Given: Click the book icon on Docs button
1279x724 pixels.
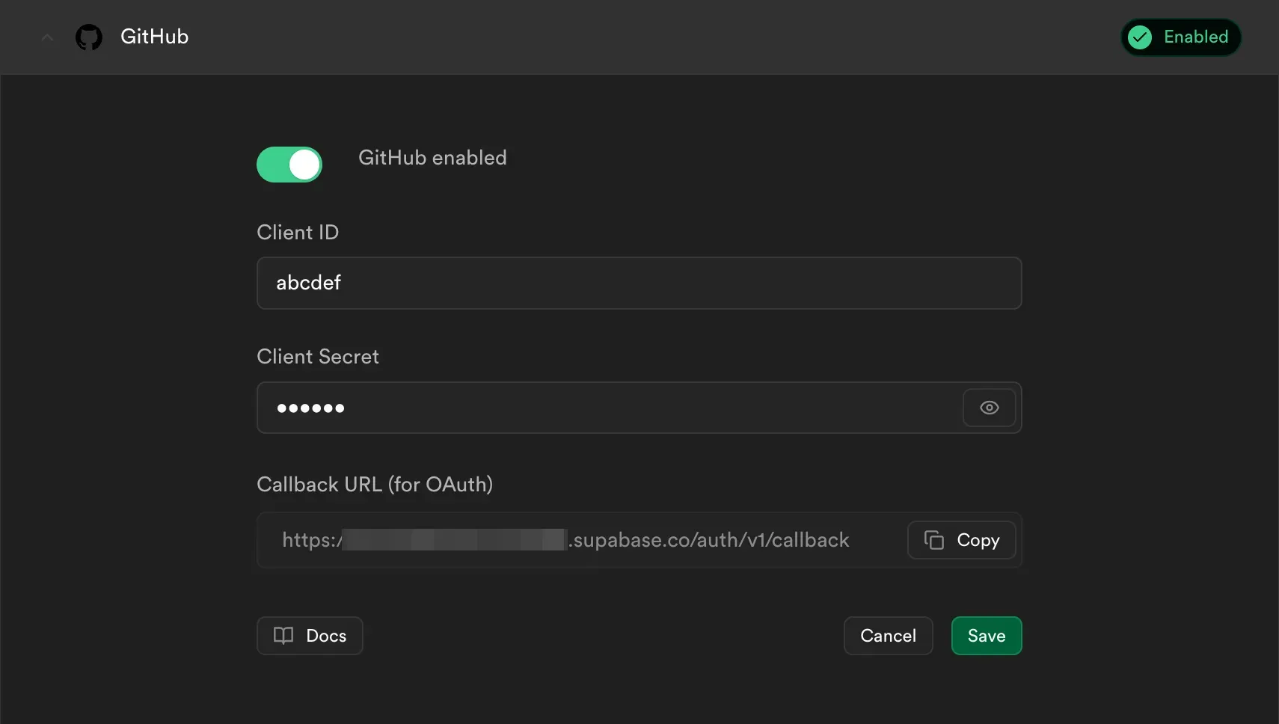Looking at the screenshot, I should pyautogui.click(x=283, y=636).
